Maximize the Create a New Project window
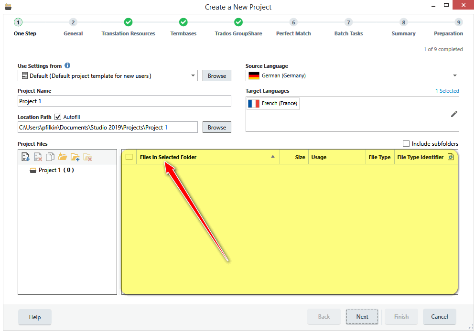475x333 pixels. click(x=446, y=5)
